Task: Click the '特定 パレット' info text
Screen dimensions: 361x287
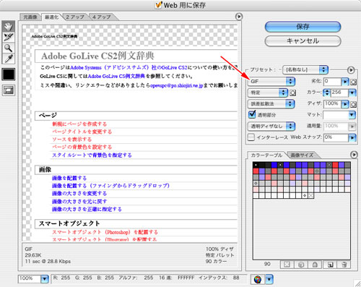Action: point(219,255)
